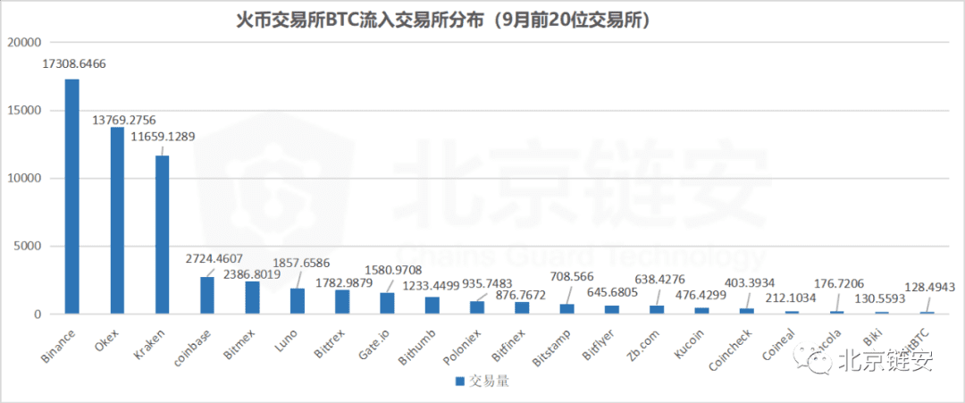
Task: Click the Bitstamp x-axis label
Action: [553, 348]
